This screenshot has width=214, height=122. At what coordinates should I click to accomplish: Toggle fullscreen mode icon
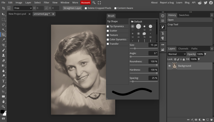[99, 3]
